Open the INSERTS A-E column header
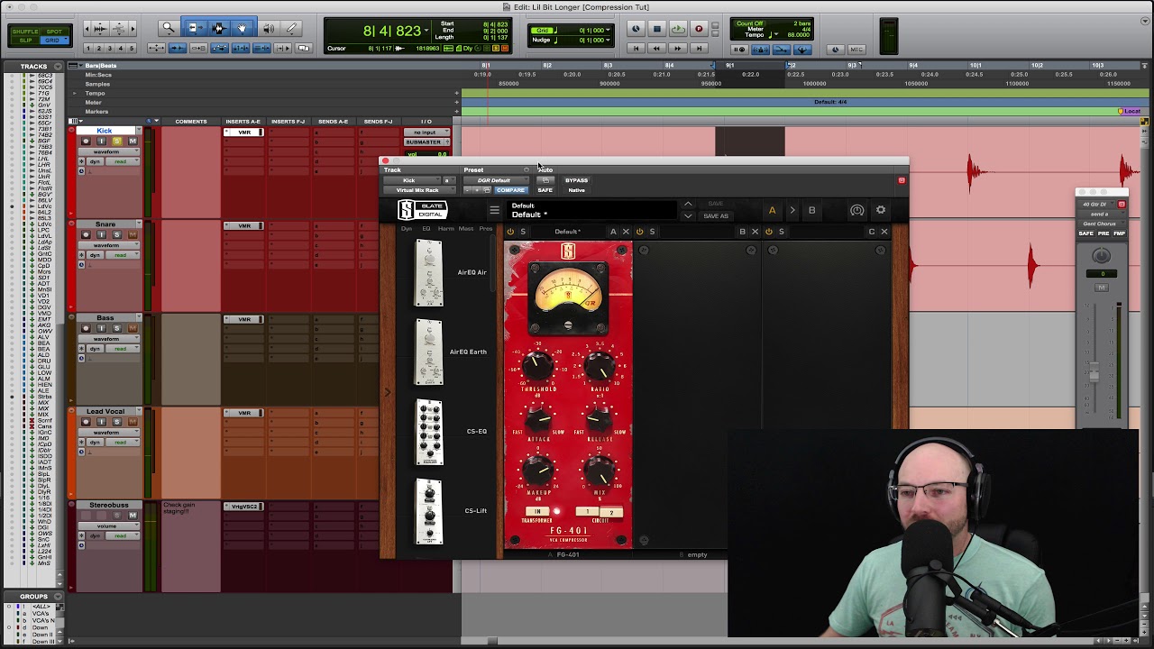This screenshot has width=1154, height=649. point(243,121)
